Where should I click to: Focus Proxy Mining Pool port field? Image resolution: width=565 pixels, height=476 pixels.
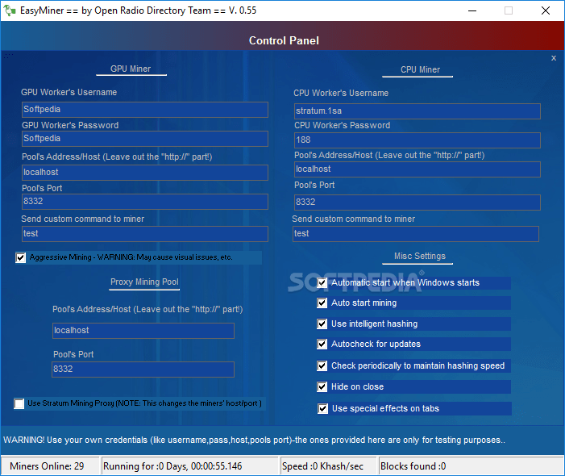[143, 370]
